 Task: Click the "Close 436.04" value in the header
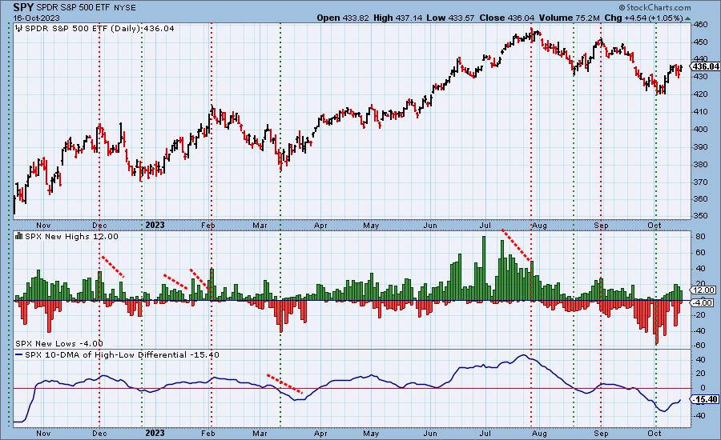click(507, 18)
